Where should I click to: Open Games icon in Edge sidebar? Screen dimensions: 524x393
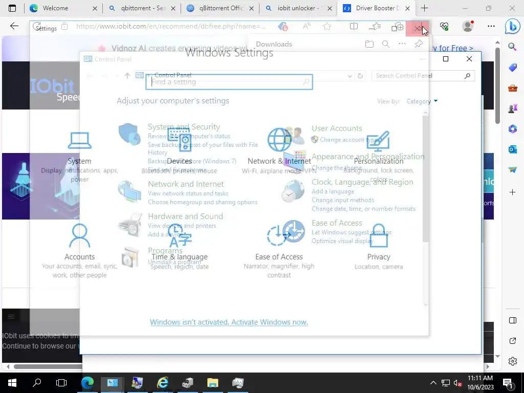(512, 108)
